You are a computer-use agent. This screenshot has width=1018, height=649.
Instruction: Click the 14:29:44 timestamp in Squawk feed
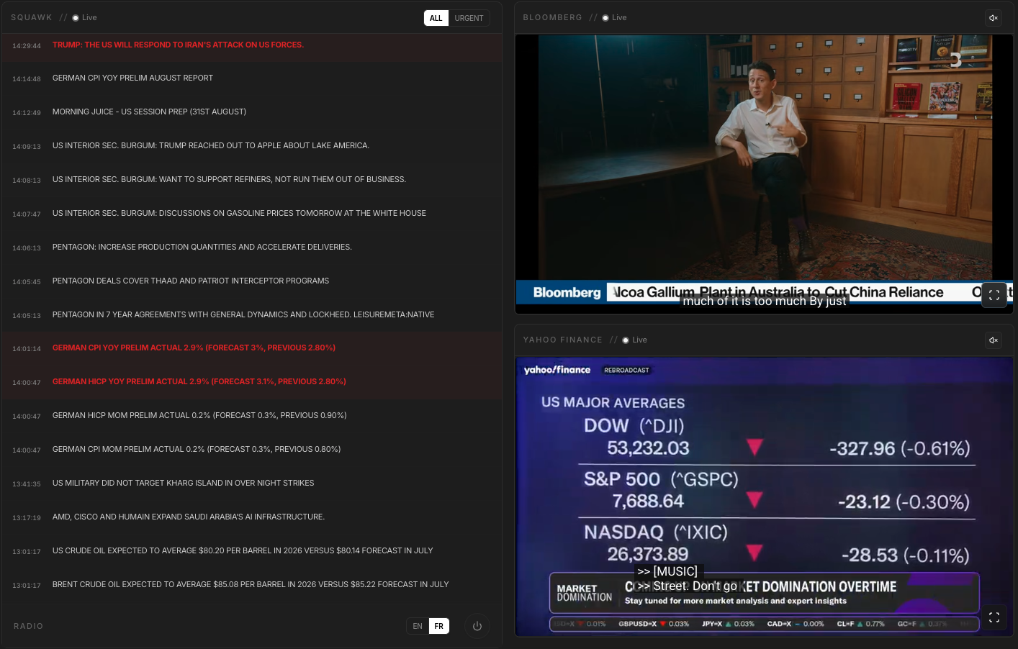click(x=27, y=46)
